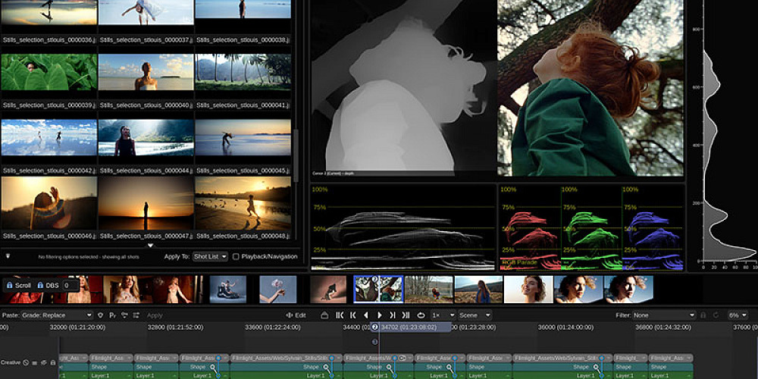The height and width of the screenshot is (379, 758).
Task: Select thumbnail Stills_selection_stlouis_0000045
Action: coord(243,138)
